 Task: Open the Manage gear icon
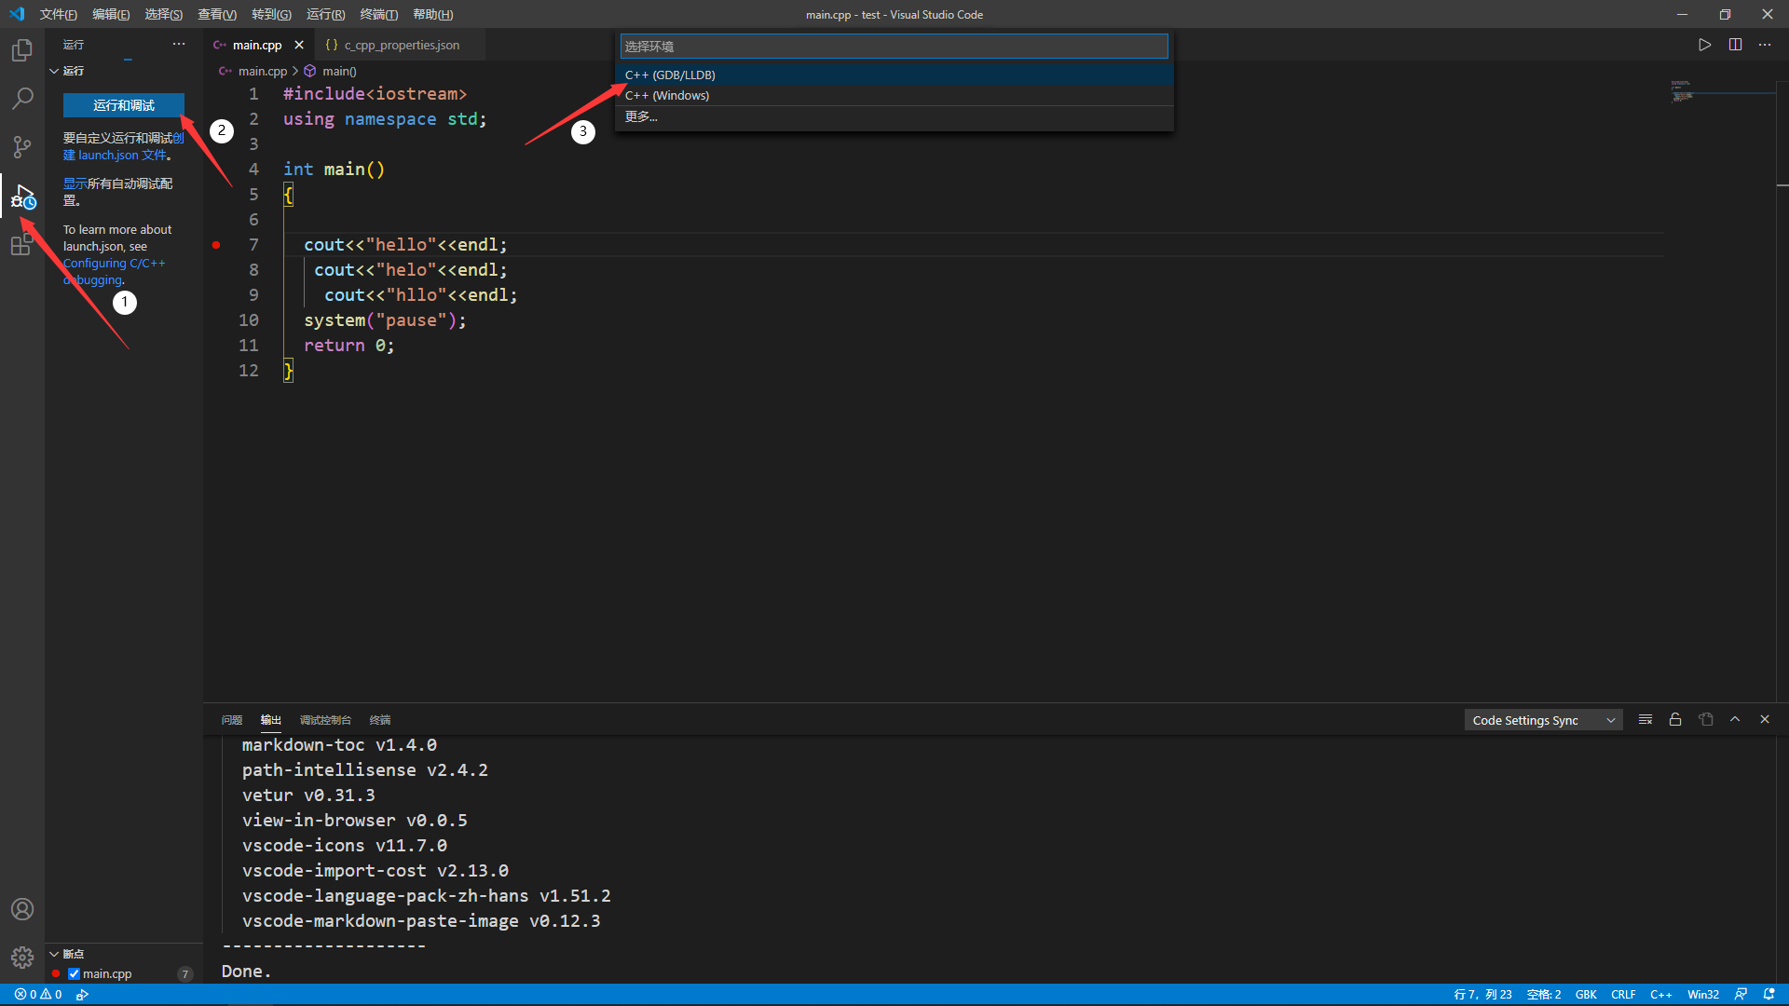(x=22, y=957)
